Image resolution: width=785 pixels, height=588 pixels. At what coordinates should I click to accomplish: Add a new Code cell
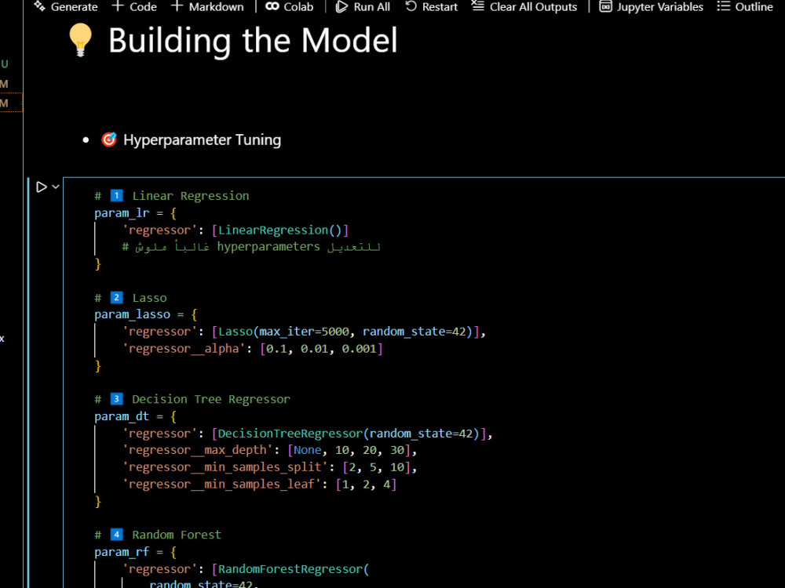[134, 6]
